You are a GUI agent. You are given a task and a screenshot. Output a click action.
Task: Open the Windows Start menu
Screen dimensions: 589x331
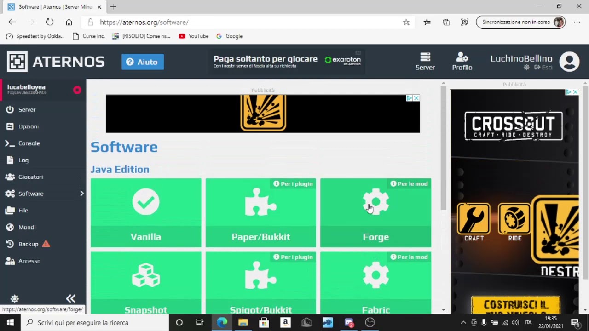tap(10, 322)
